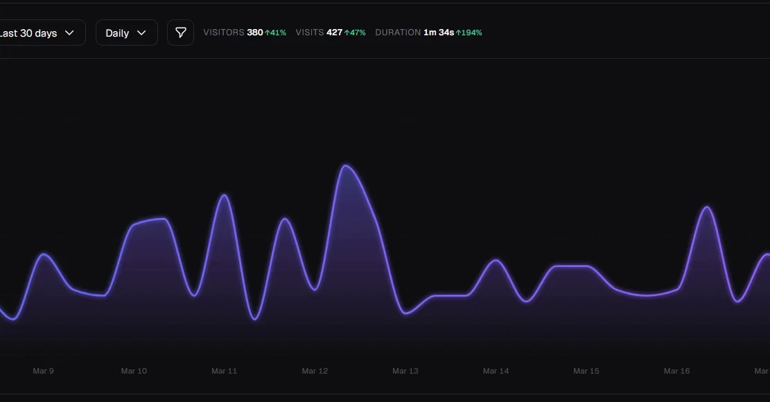Click the chart peak at Mar 11

pos(224,195)
